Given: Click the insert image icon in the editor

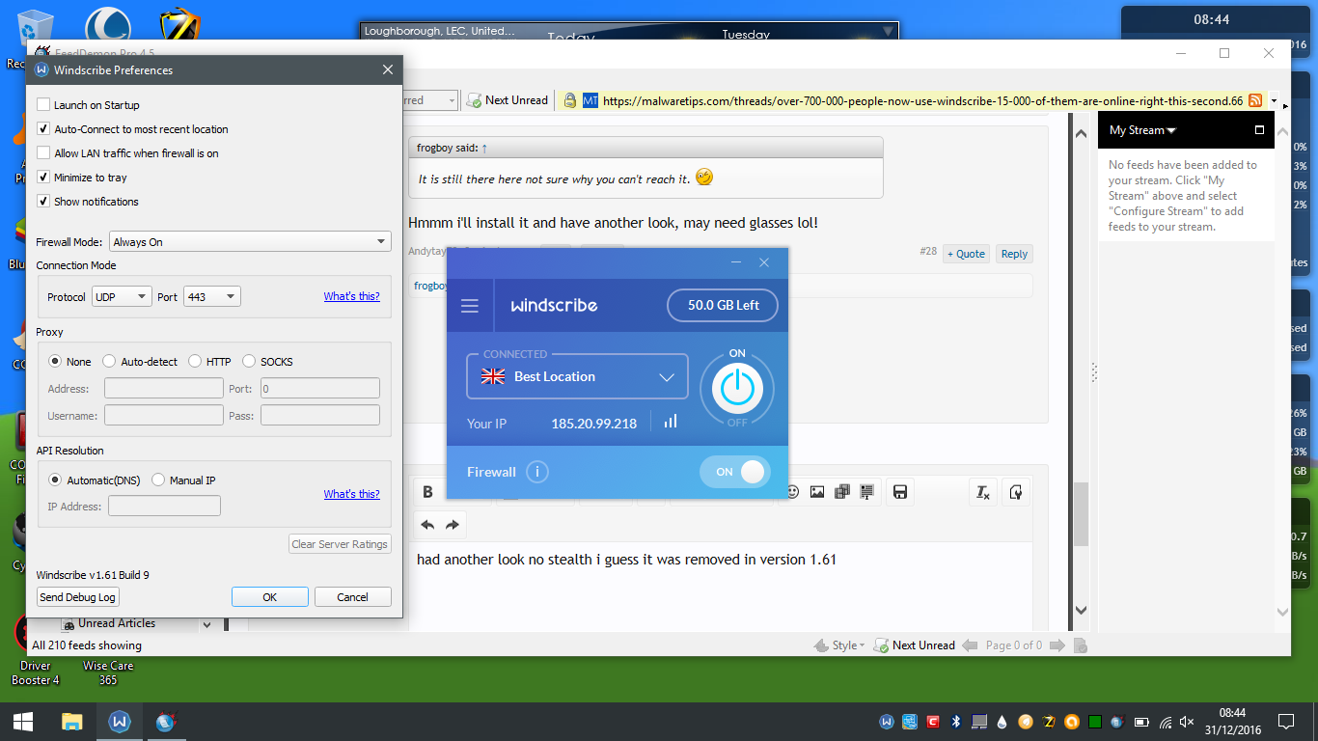Looking at the screenshot, I should pyautogui.click(x=817, y=492).
